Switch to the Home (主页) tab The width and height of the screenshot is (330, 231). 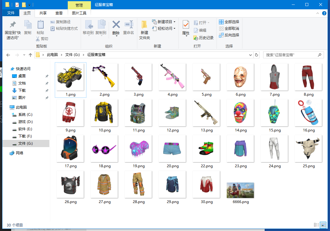point(27,13)
